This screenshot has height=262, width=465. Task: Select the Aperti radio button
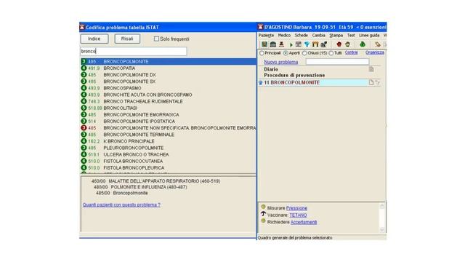[x=286, y=53]
